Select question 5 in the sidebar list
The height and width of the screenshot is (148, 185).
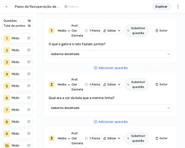[x=17, y=86]
